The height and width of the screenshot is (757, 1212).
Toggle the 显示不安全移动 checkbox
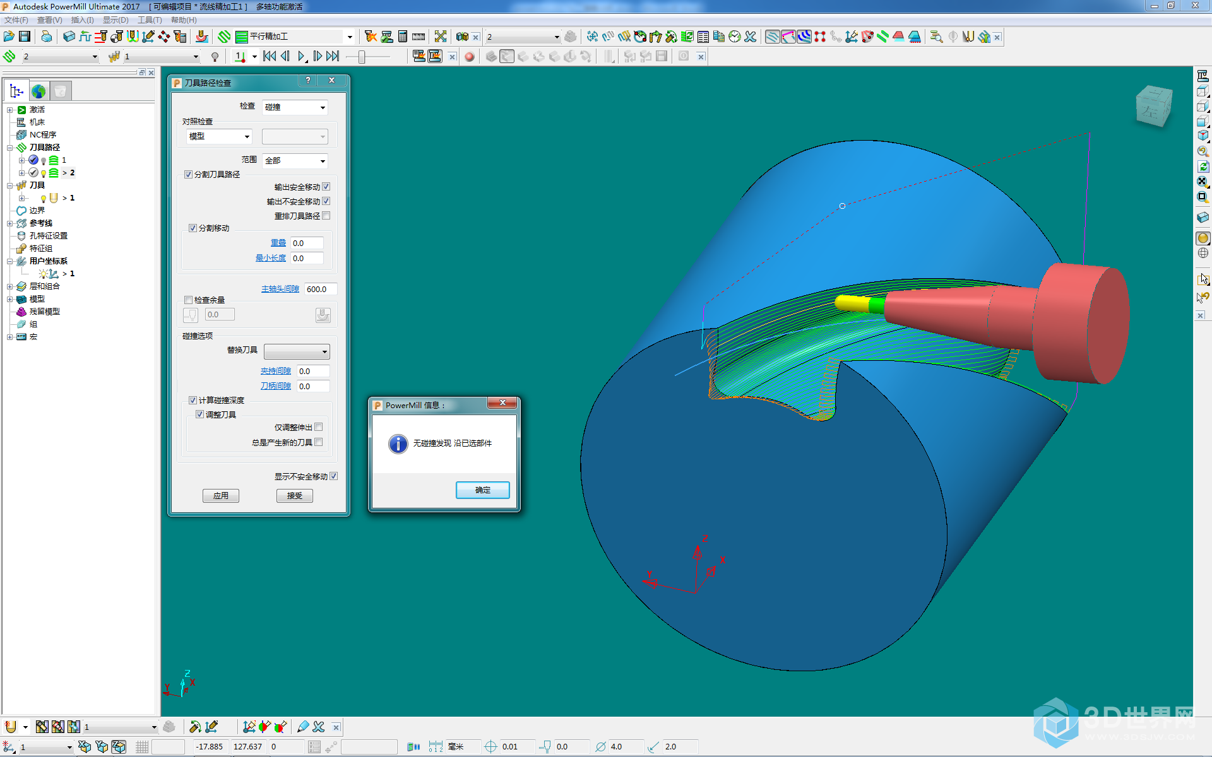(x=334, y=476)
